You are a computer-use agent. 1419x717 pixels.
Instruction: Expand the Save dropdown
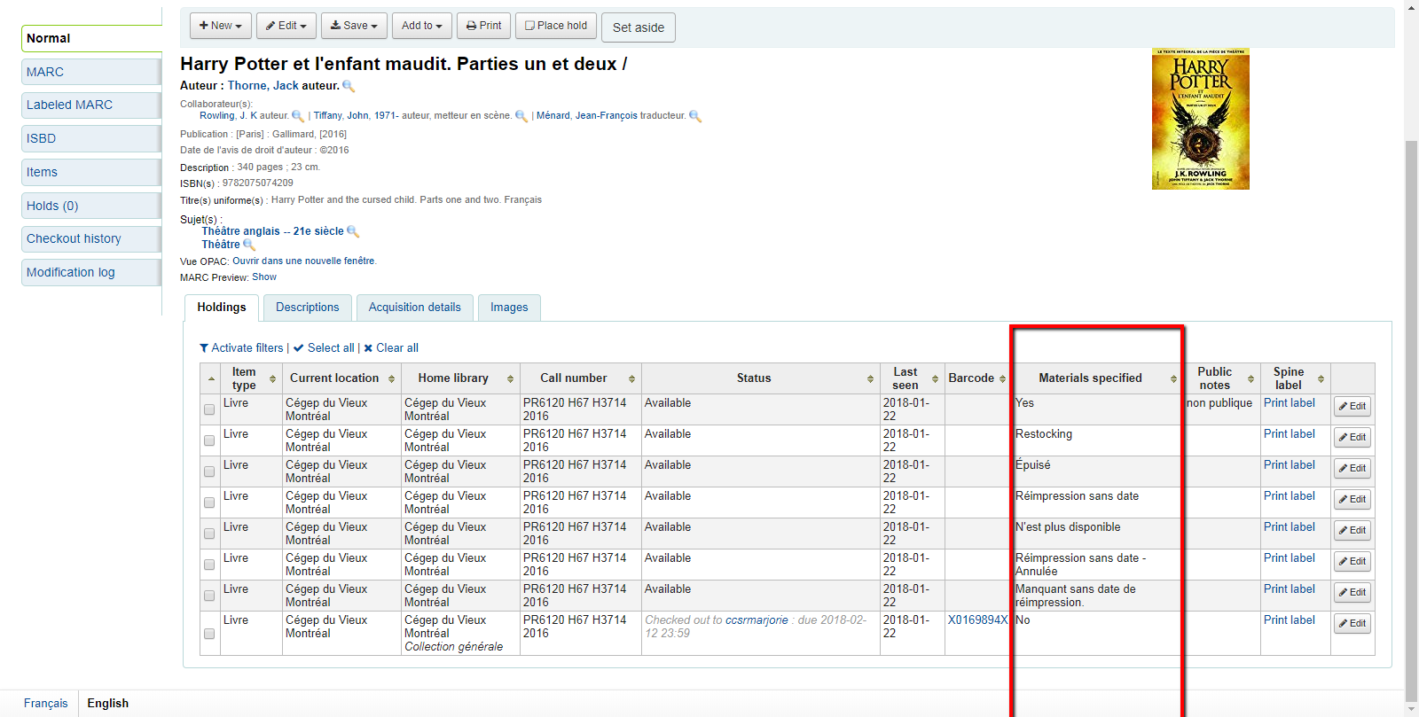(x=354, y=26)
